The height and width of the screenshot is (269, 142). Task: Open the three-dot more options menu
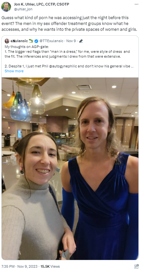136,4
